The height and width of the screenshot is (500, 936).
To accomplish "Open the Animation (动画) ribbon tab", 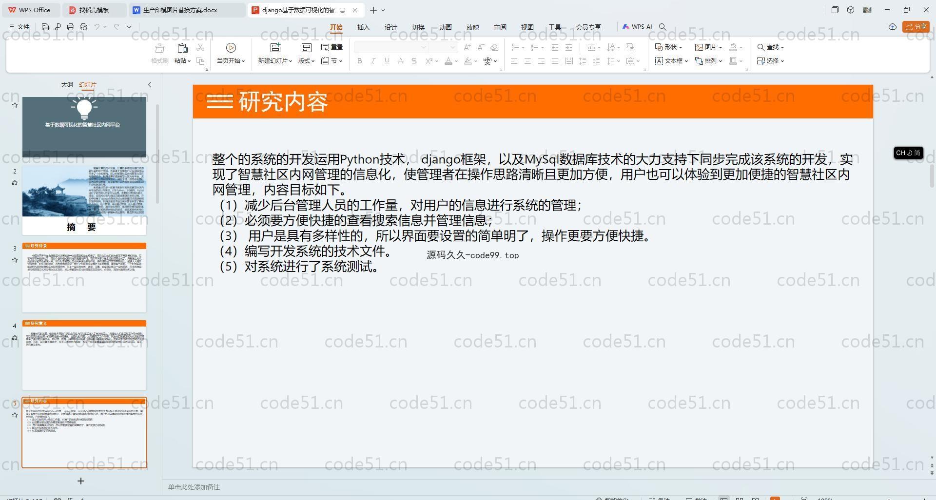I will 446,27.
